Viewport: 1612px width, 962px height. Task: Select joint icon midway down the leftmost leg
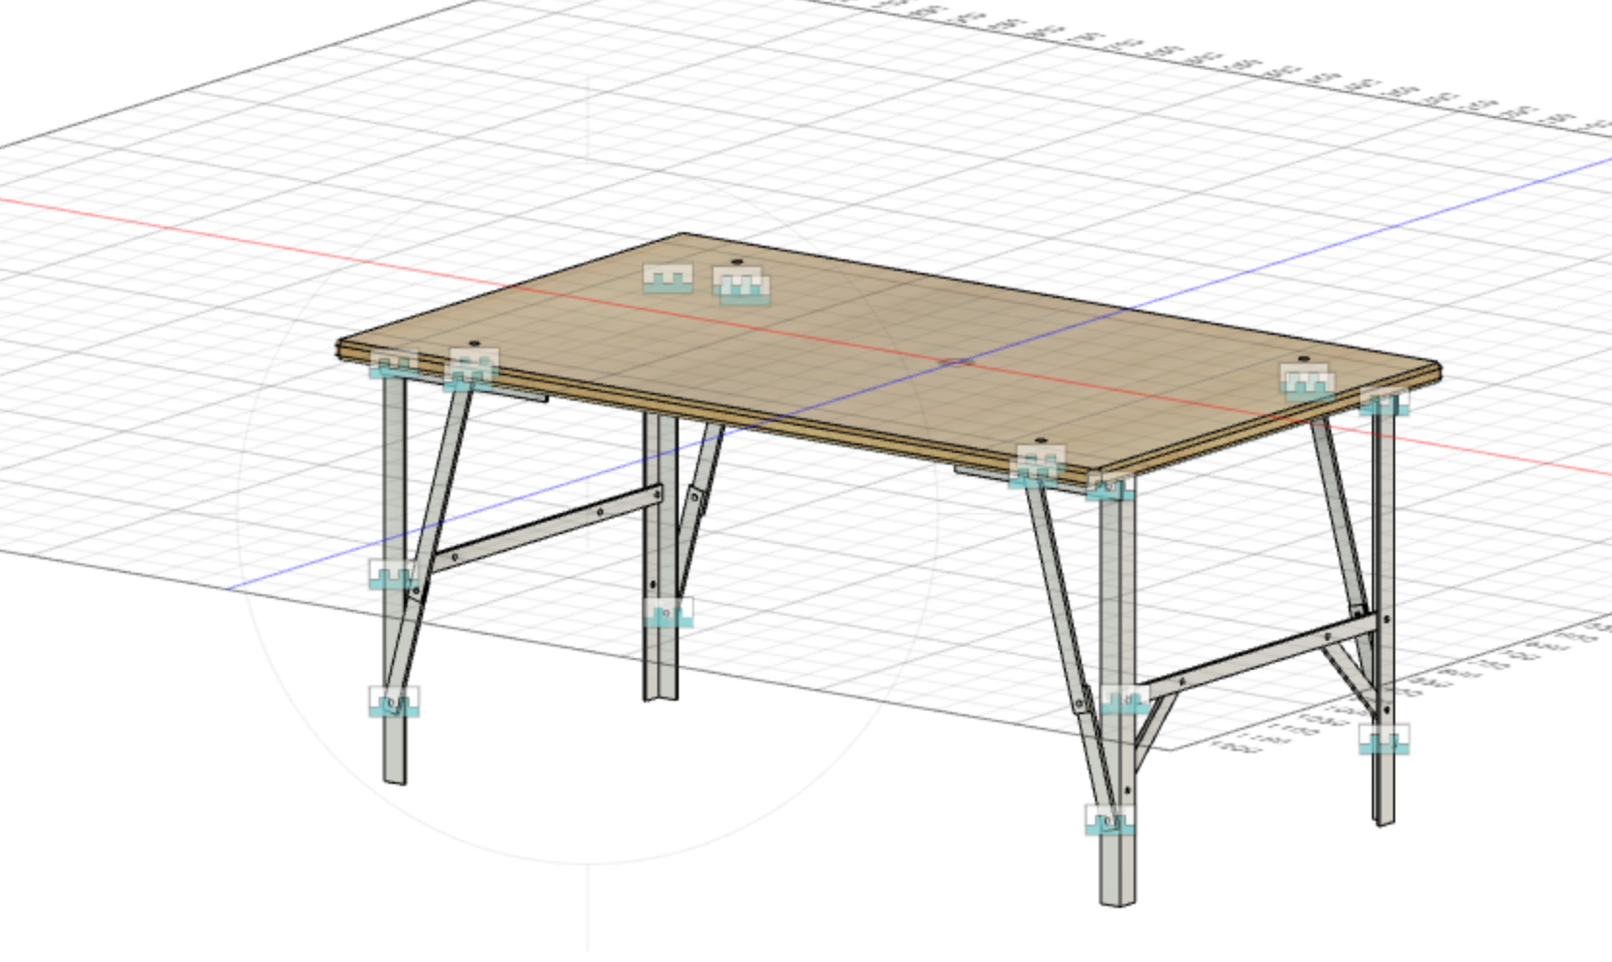[392, 575]
